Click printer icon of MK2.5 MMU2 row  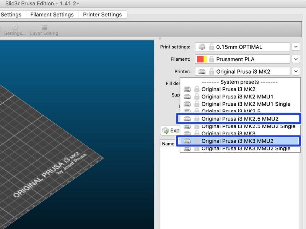pyautogui.click(x=187, y=119)
